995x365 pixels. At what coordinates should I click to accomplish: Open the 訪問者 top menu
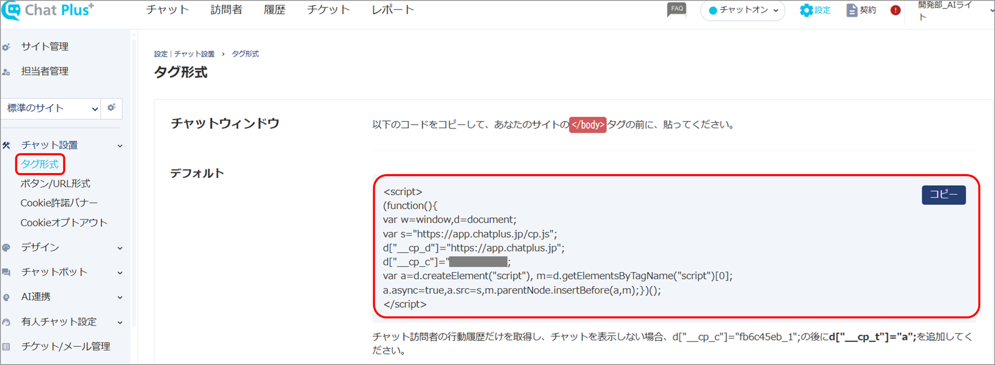pos(226,10)
